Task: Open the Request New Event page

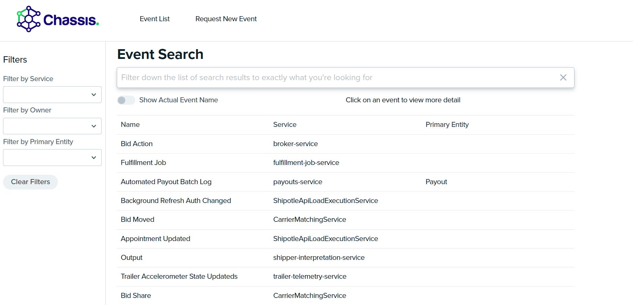Action: pyautogui.click(x=226, y=19)
